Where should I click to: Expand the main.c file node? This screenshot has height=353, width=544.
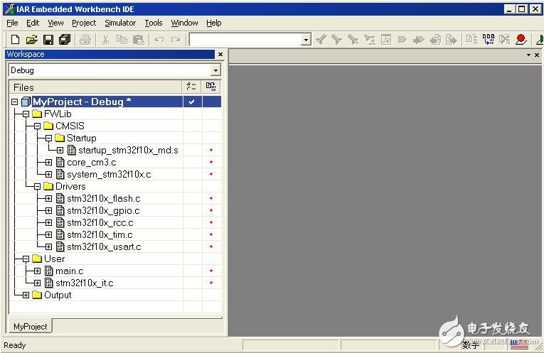[38, 271]
